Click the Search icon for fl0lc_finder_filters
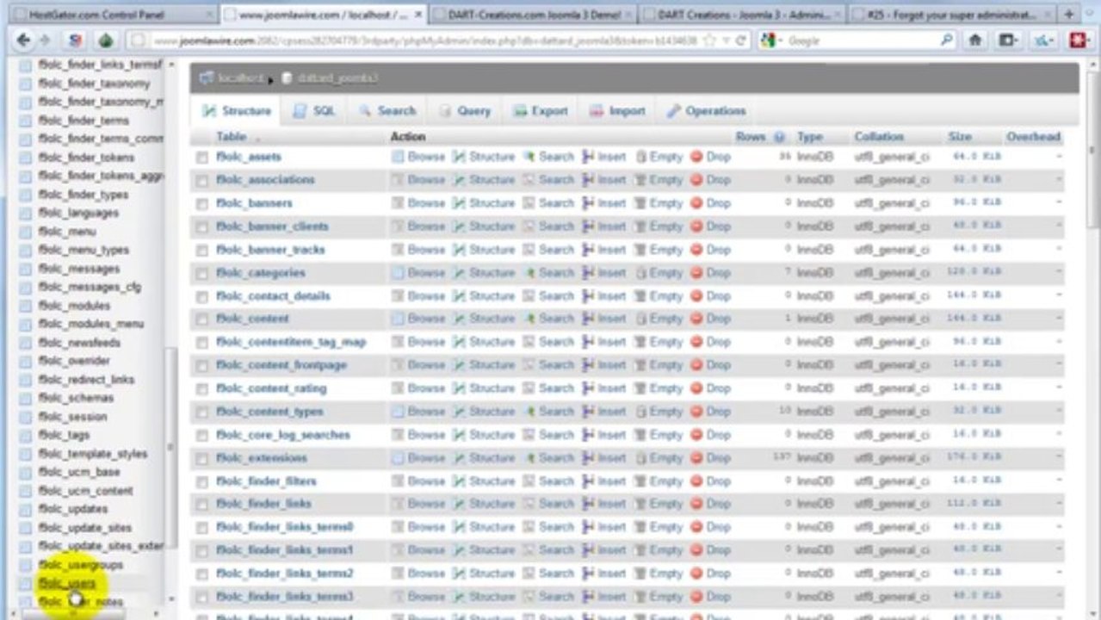 tap(529, 481)
